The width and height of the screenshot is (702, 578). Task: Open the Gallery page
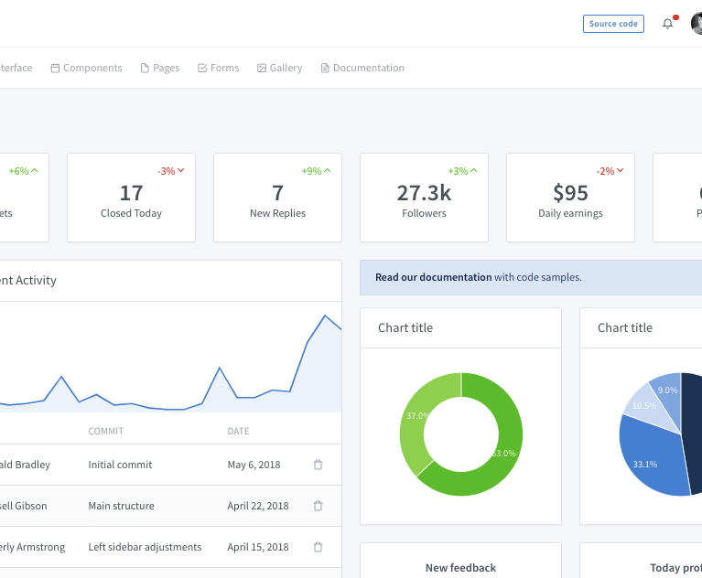pos(279,68)
